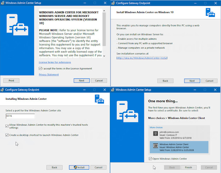This screenshot has width=221, height=173.
Task: Open License terms for extensions link
Action: [55, 62]
